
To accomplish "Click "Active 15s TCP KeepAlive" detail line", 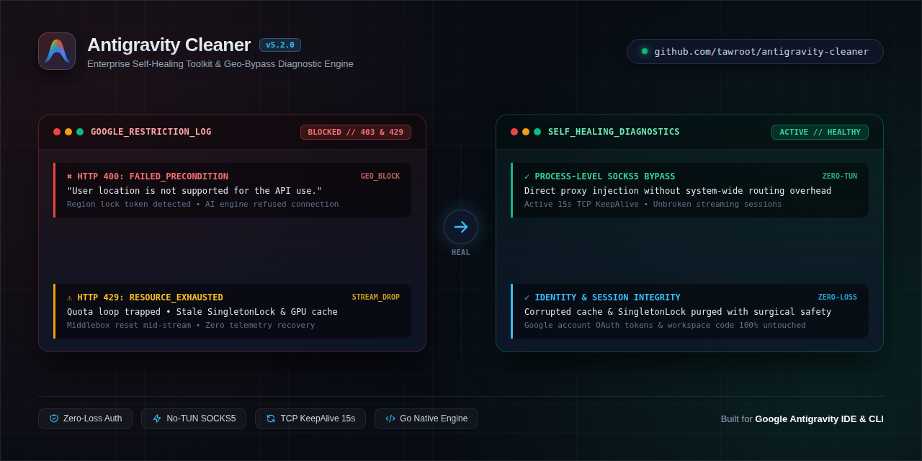I will click(x=653, y=204).
